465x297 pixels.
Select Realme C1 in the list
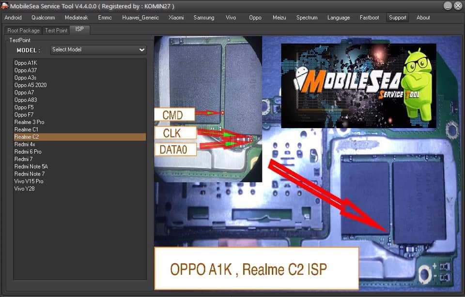tap(79, 130)
